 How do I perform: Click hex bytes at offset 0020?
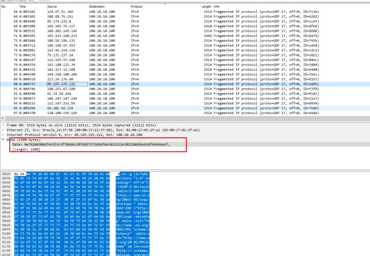(62, 174)
